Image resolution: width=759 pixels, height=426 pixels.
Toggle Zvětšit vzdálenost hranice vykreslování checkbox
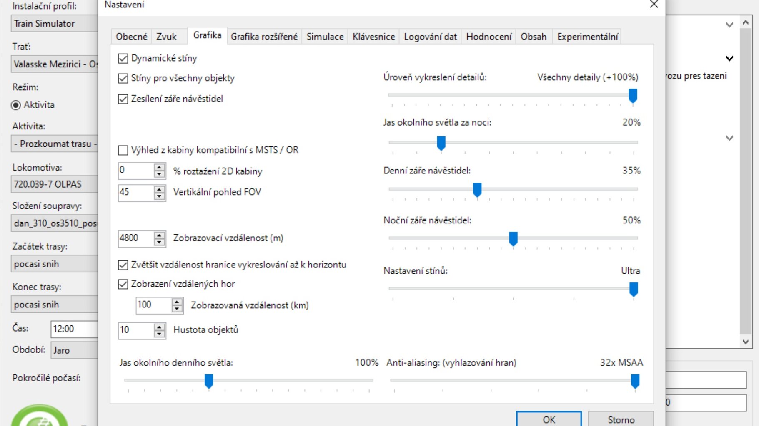pyautogui.click(x=123, y=265)
